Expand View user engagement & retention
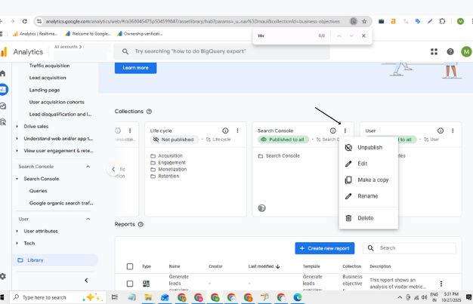The height and width of the screenshot is (304, 473). click(x=17, y=151)
